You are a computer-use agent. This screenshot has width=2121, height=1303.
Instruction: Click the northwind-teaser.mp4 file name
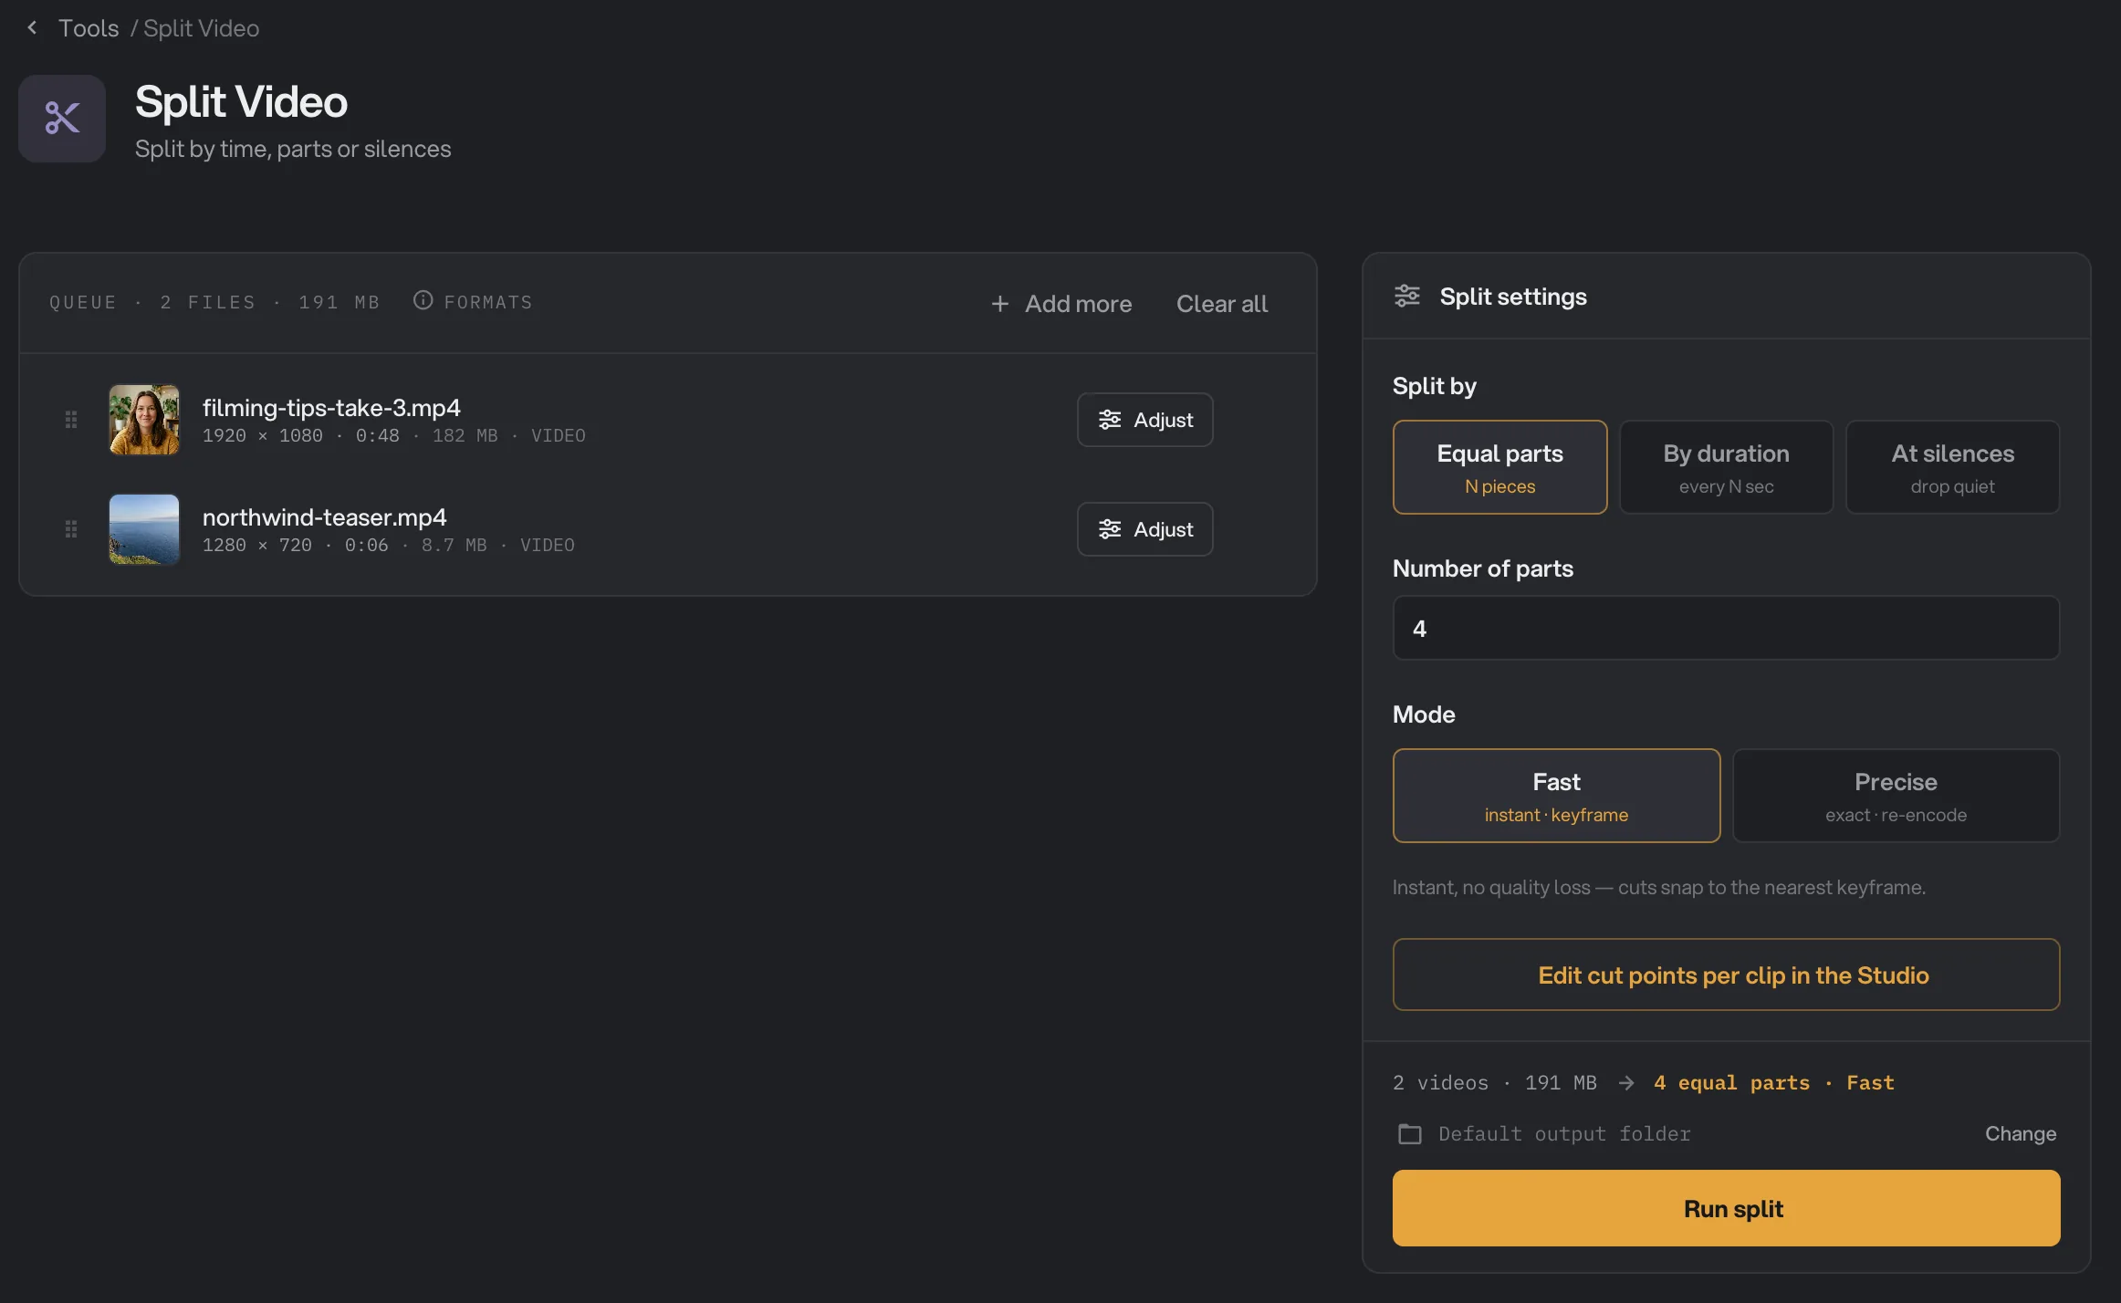[x=325, y=517]
